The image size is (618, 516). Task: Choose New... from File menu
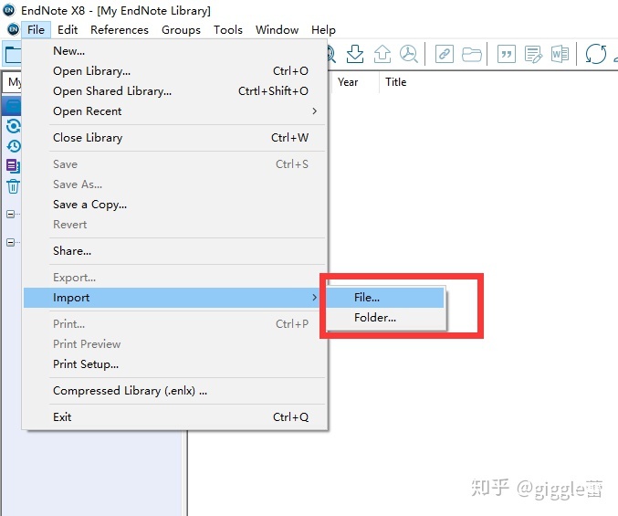(x=175, y=51)
